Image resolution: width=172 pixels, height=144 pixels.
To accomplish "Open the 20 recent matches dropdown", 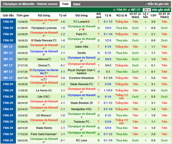I will 147,10.
